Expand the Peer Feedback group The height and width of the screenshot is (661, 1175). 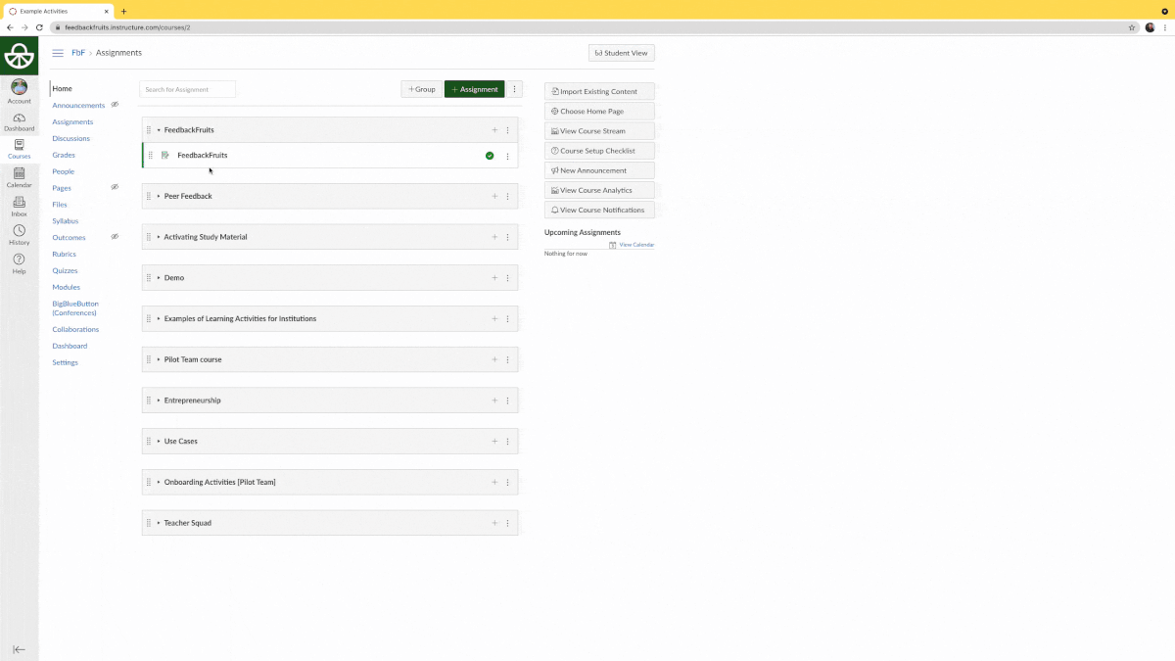click(x=159, y=196)
